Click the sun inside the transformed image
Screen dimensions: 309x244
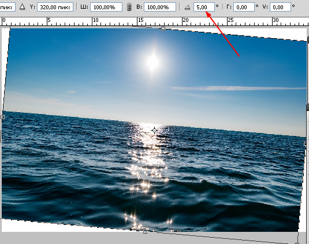pos(153,61)
